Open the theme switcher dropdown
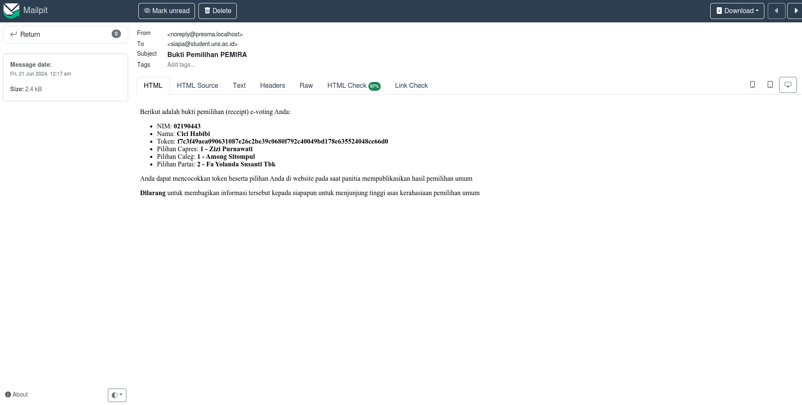Viewport: 802px width, 405px height. point(117,395)
